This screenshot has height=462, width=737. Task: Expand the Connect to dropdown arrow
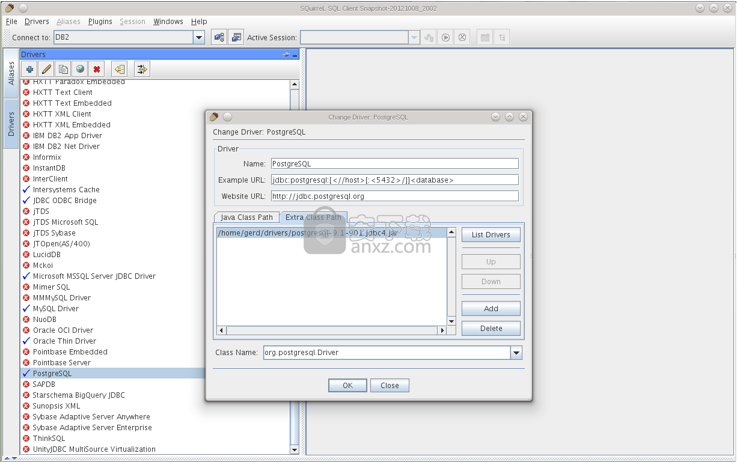199,37
